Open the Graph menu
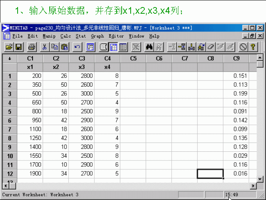The height and width of the screenshot is (200, 266). click(x=97, y=36)
